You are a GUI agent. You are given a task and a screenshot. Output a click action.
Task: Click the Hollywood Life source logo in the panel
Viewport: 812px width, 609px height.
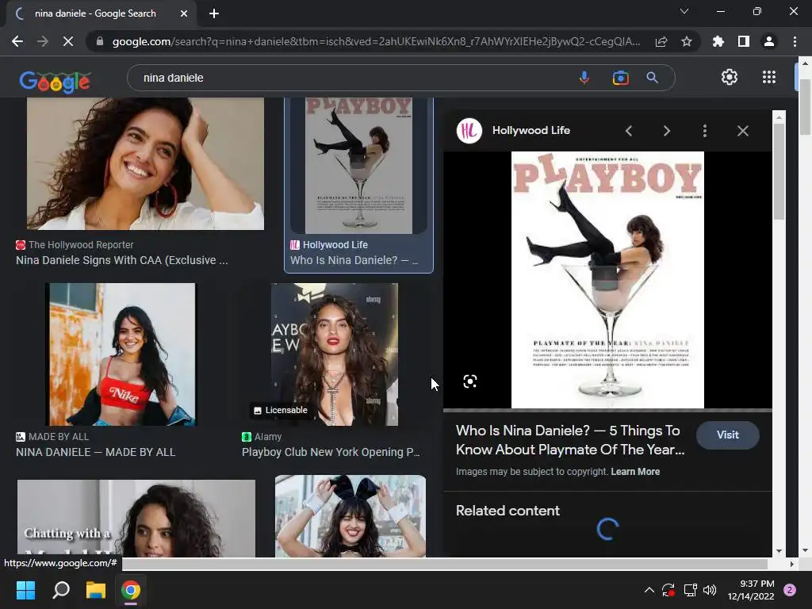[x=469, y=131]
